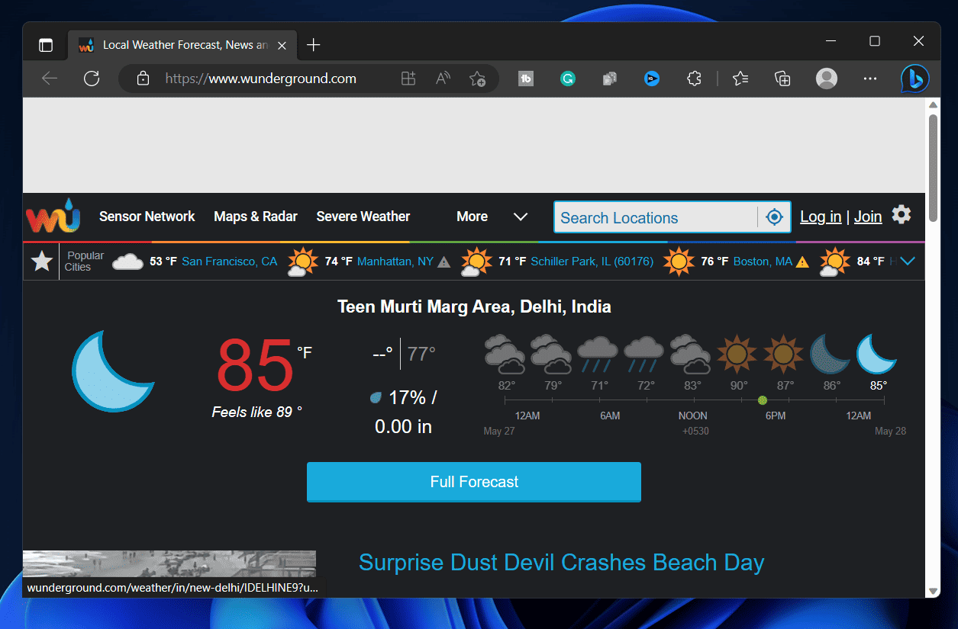Open the Bing sidebar icon
The height and width of the screenshot is (629, 958).
pyautogui.click(x=914, y=79)
